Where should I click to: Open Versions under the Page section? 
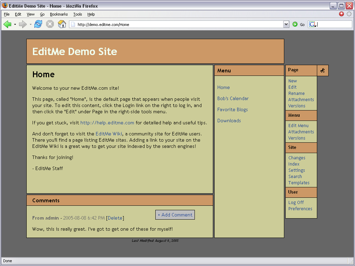(297, 106)
